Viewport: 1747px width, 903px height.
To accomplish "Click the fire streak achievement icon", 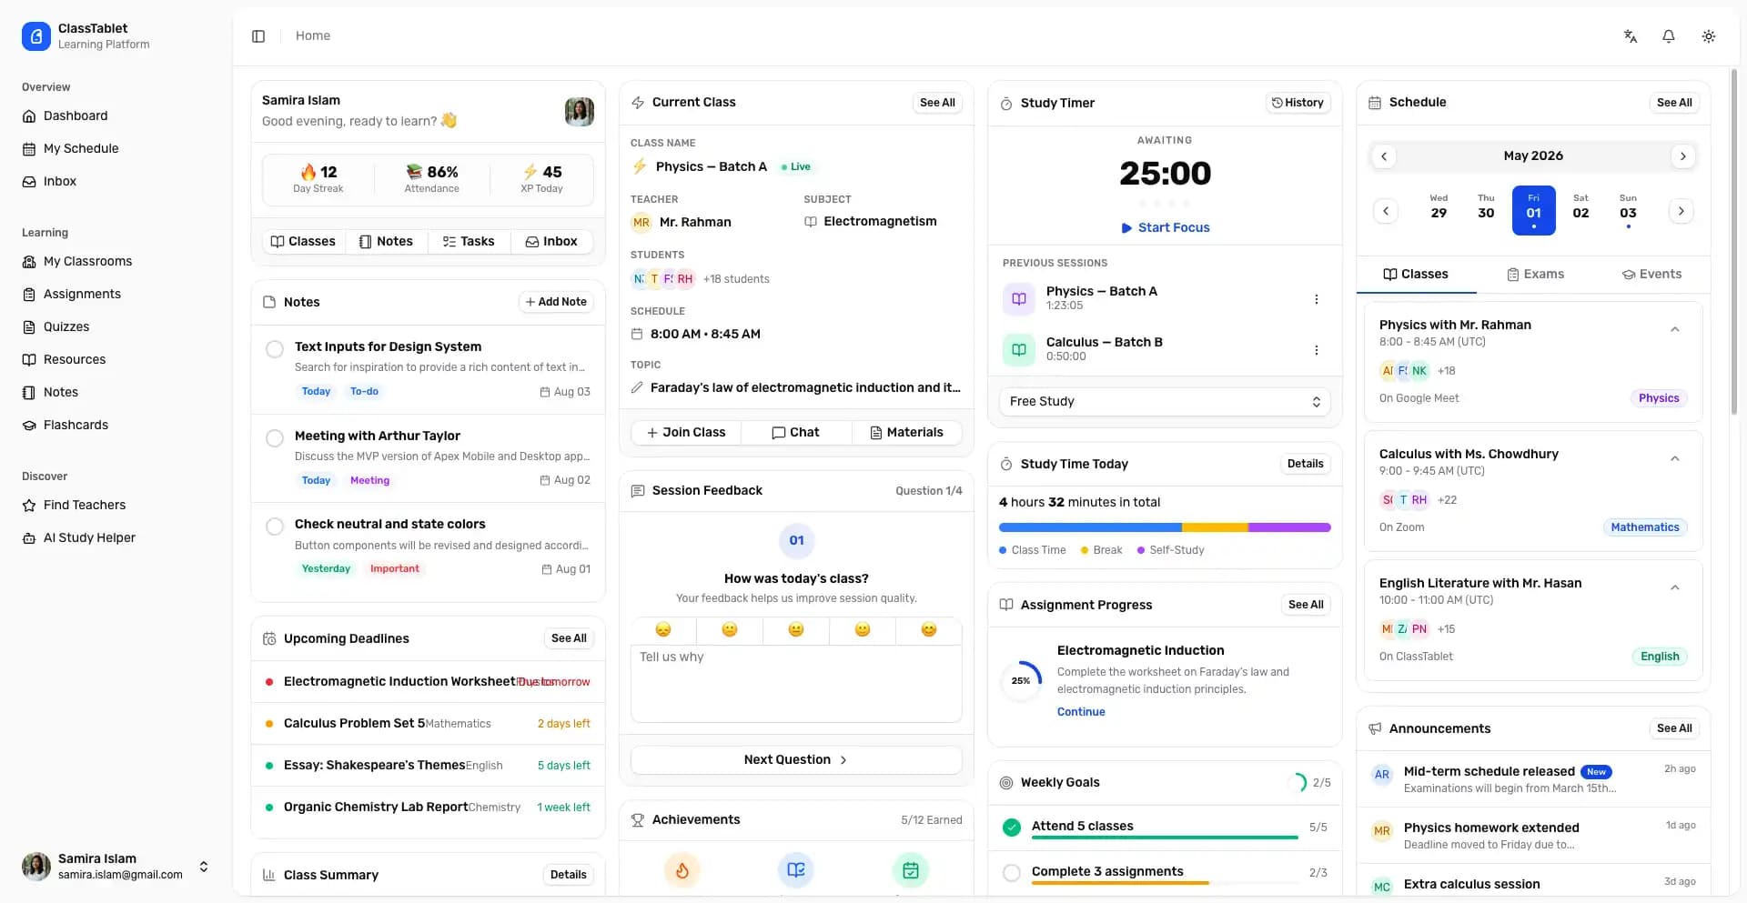I will point(682,869).
